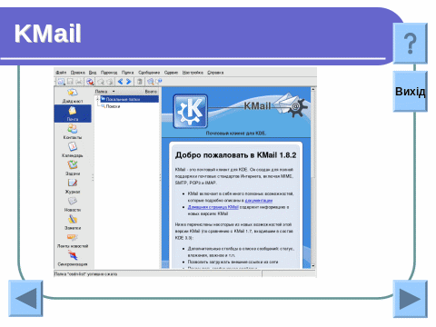The width and height of the screenshot is (436, 327).
Task: Open the Настройка menu
Action: pos(193,73)
